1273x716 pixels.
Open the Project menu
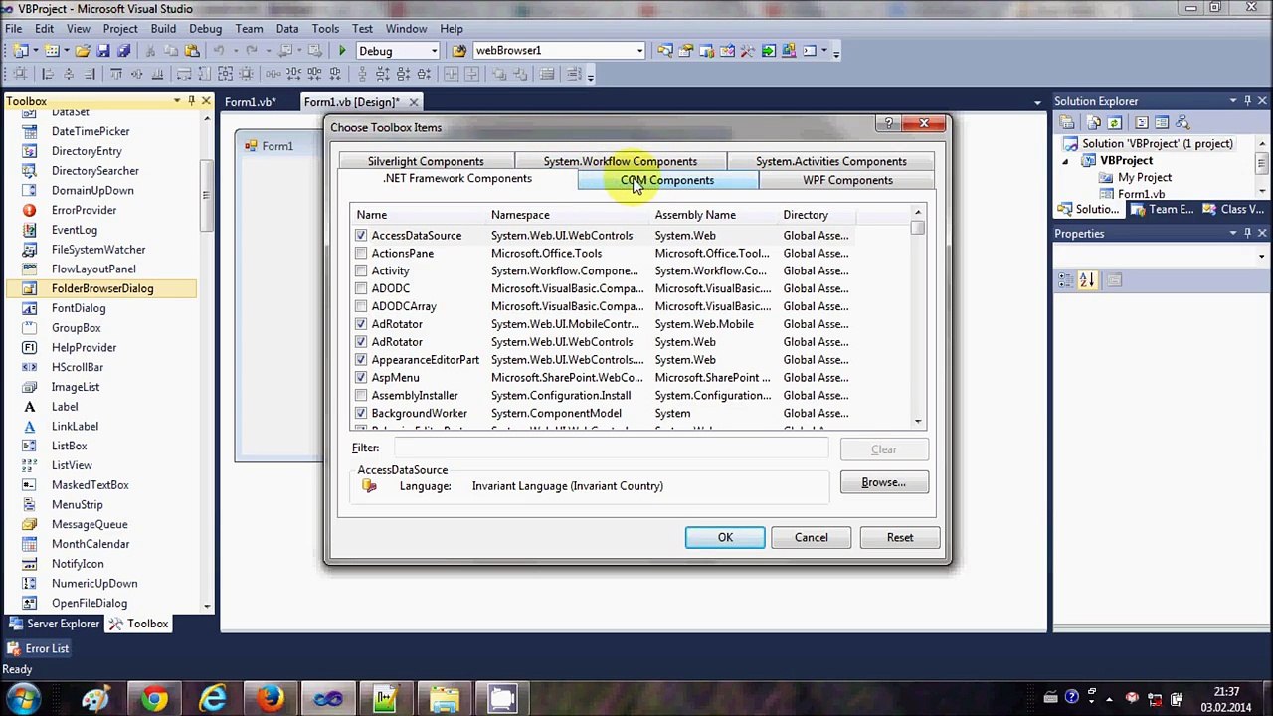(120, 29)
